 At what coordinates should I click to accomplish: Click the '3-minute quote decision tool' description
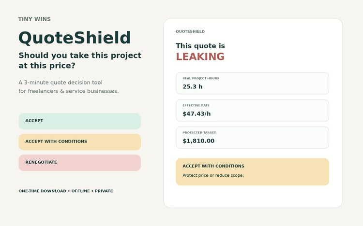[69, 86]
